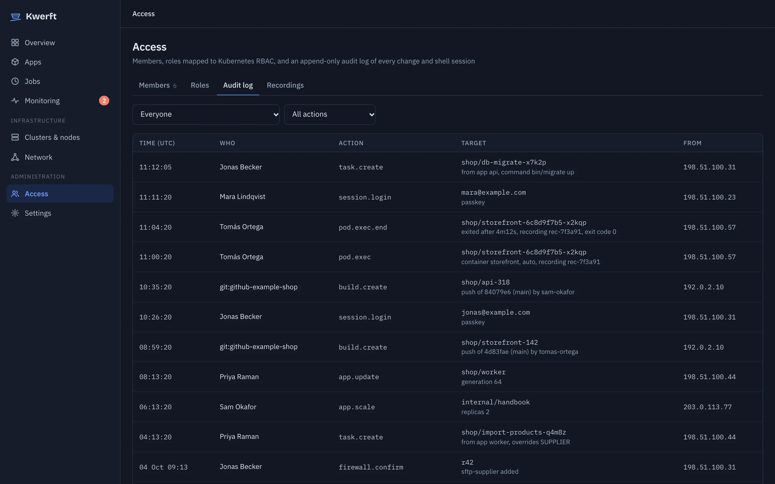
Task: Click the WHO column header
Action: click(x=227, y=143)
